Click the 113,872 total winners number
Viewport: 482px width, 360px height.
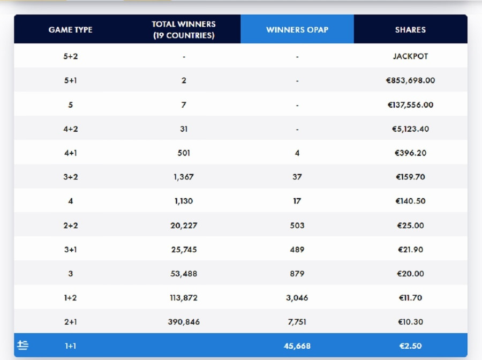pos(183,298)
